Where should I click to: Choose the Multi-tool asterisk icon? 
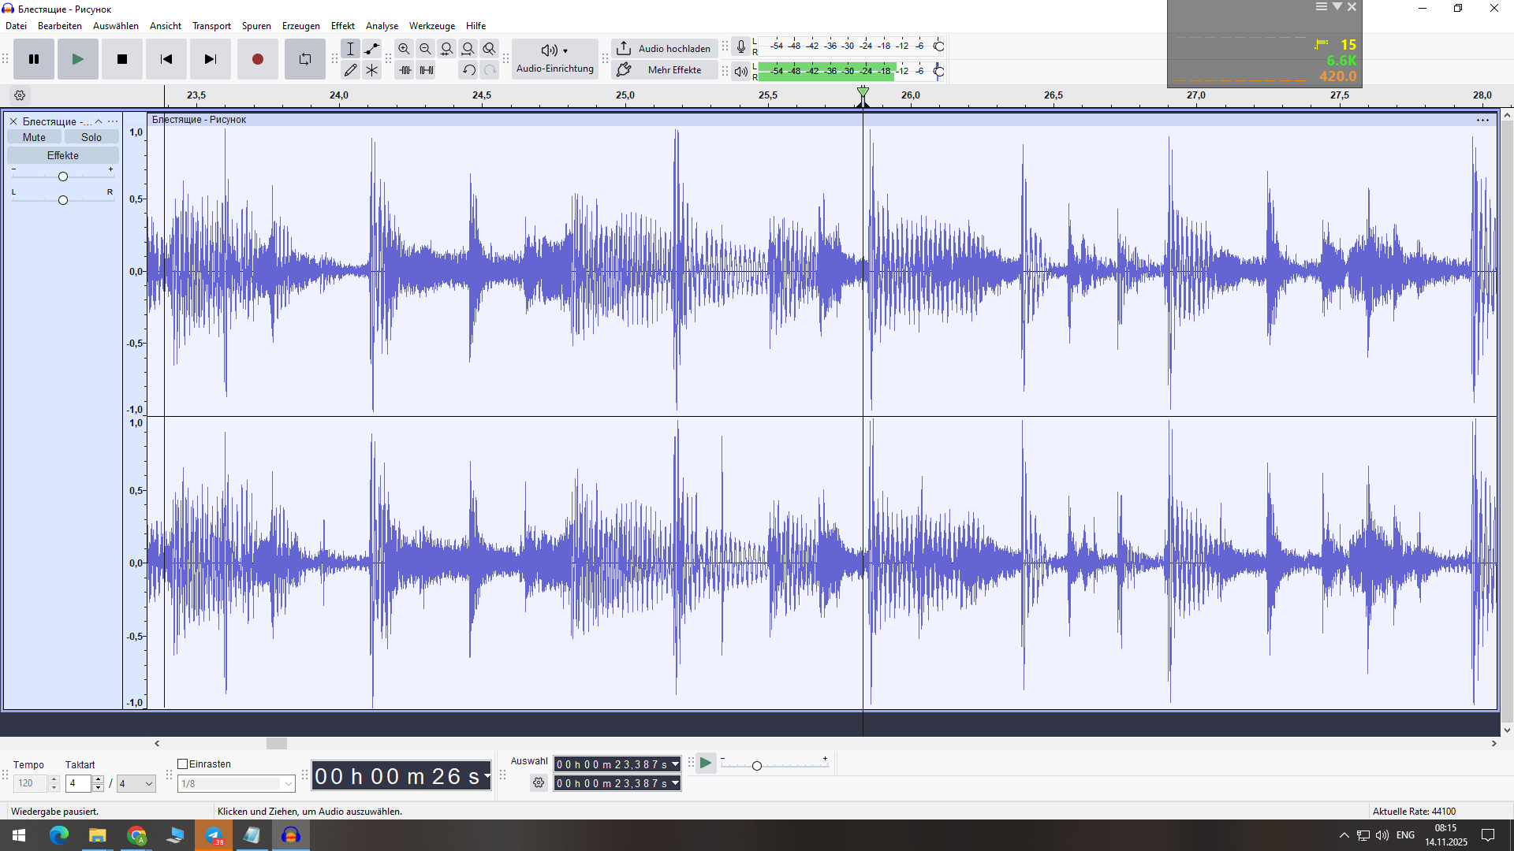click(x=372, y=70)
